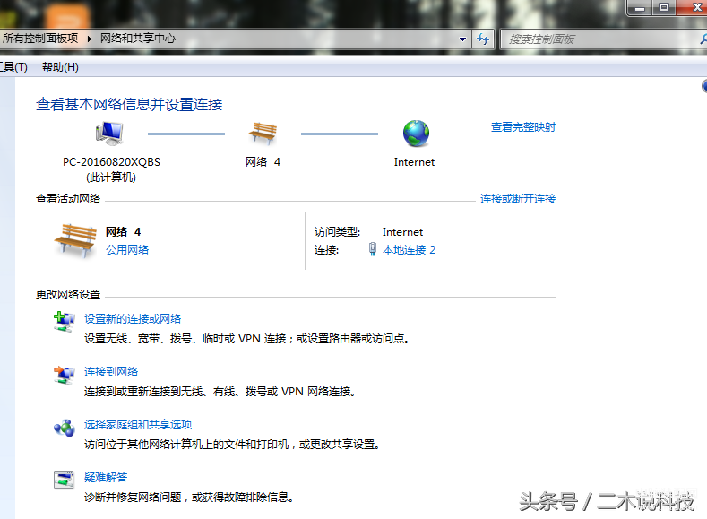Click the Internet globe icon
This screenshot has height=519, width=707.
pos(416,134)
